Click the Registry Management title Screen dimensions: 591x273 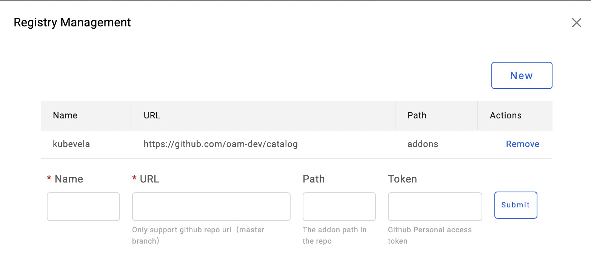coord(72,23)
